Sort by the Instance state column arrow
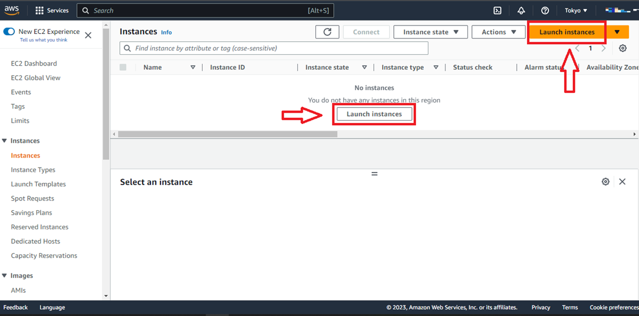 click(364, 67)
